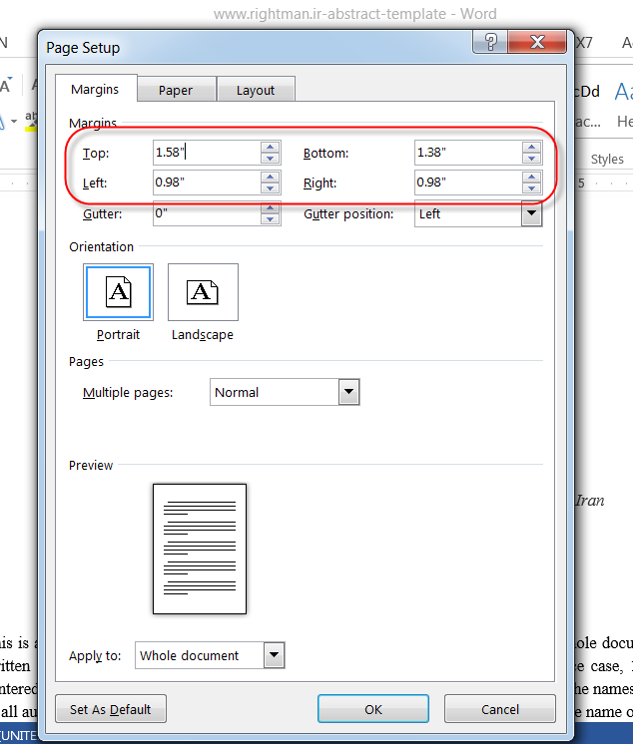Screen dimensions: 633x744
Task: Increase Top margin with up arrow
Action: point(270,147)
